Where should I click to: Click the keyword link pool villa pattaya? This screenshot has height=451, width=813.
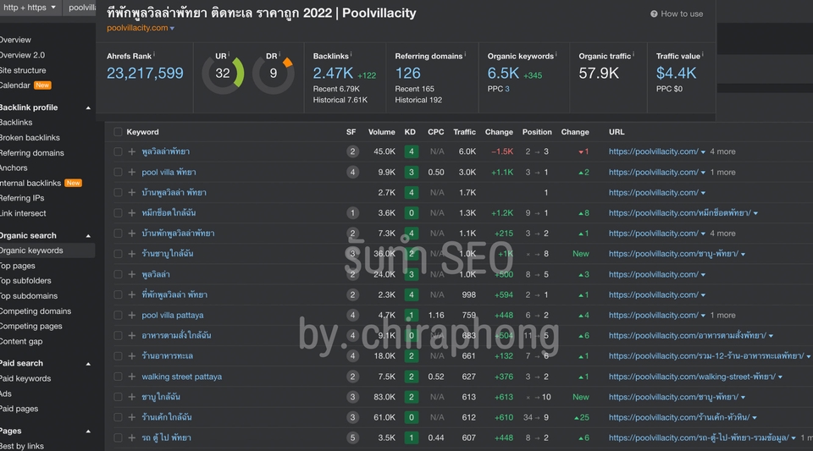coord(173,316)
